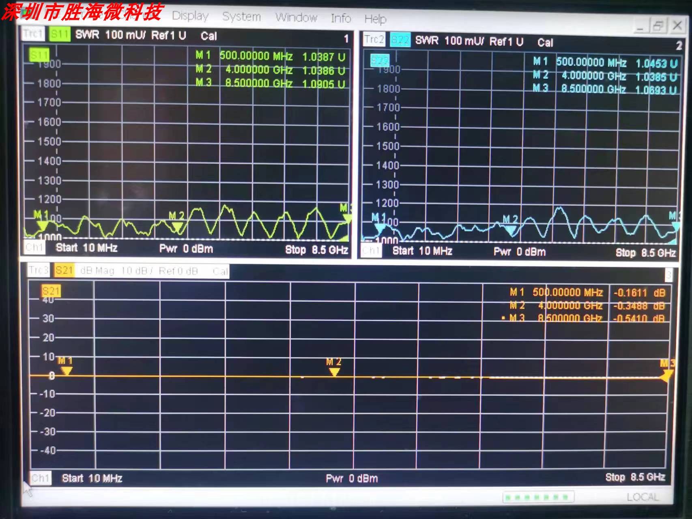Click S22 M2 readout 1.0385 U

(x=656, y=77)
